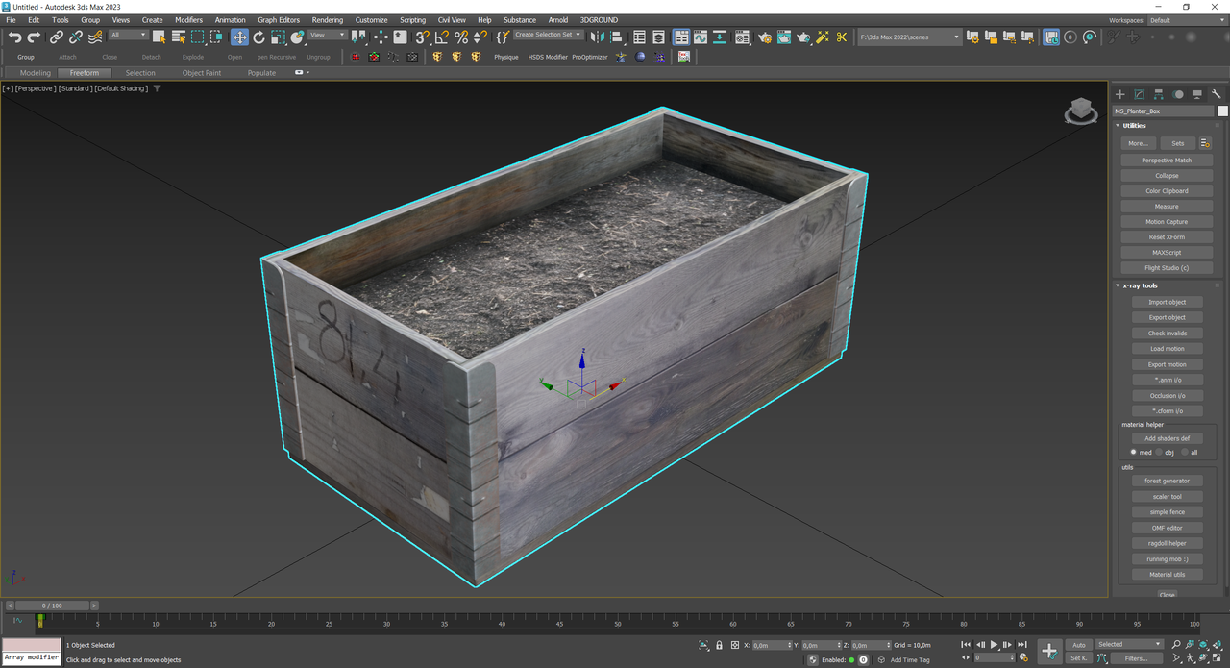Viewport: 1230px width, 668px height.
Task: Click the Undo arrow icon
Action: (14, 37)
